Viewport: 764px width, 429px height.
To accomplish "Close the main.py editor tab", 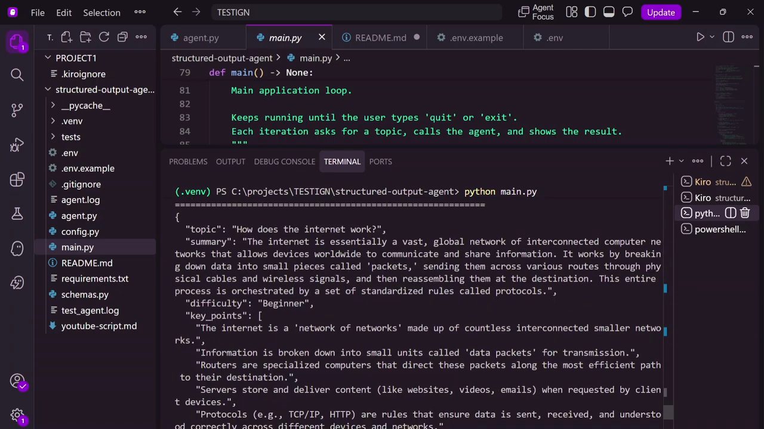I will [x=322, y=38].
